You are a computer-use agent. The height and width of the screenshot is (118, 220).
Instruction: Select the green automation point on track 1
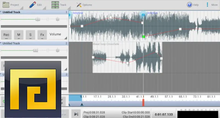pyautogui.click(x=144, y=37)
